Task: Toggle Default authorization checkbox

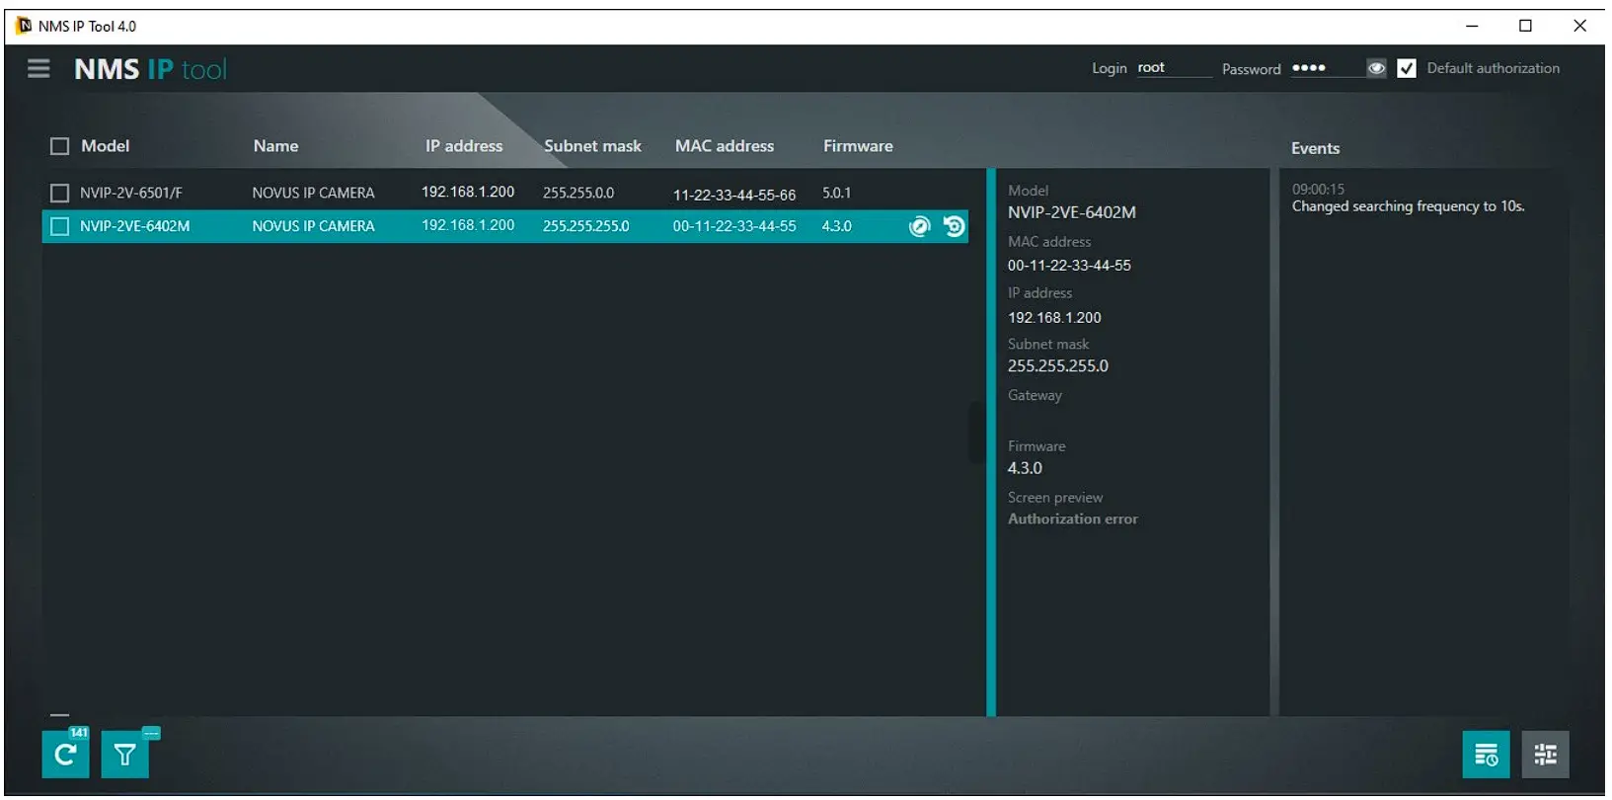Action: [1407, 68]
